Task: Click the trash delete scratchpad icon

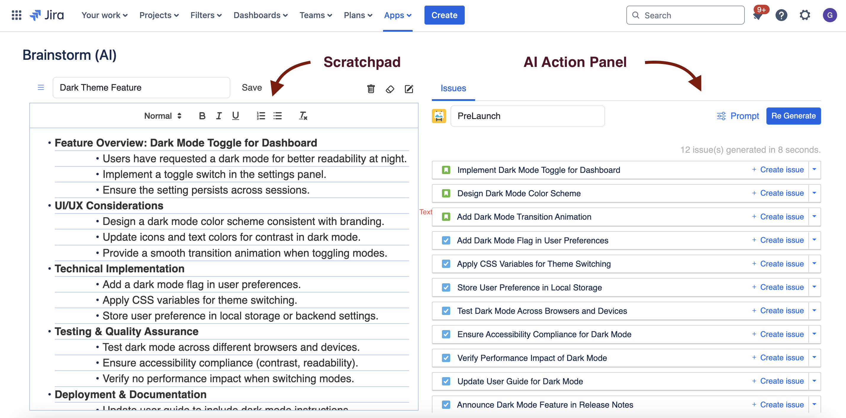Action: [x=371, y=89]
